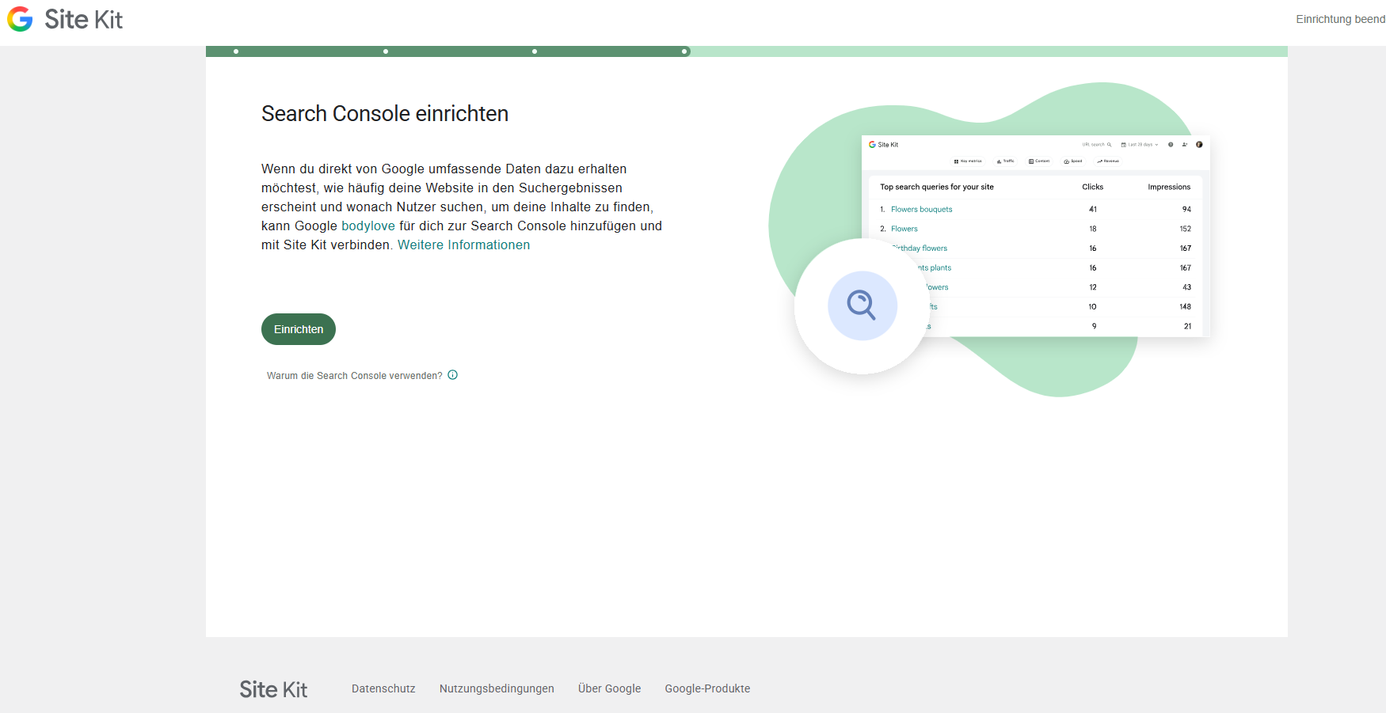The height and width of the screenshot is (713, 1386).
Task: Open Nutzungsbedingungen footer link
Action: [497, 688]
